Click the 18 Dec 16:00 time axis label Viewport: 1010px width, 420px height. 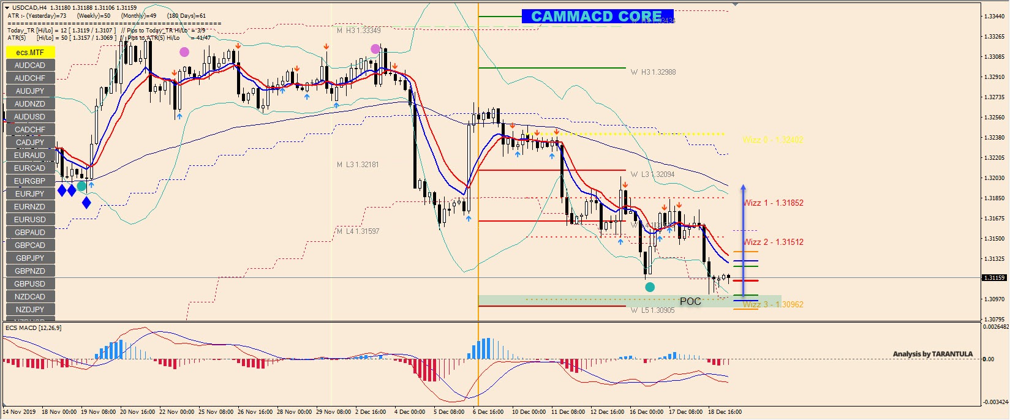[725, 412]
